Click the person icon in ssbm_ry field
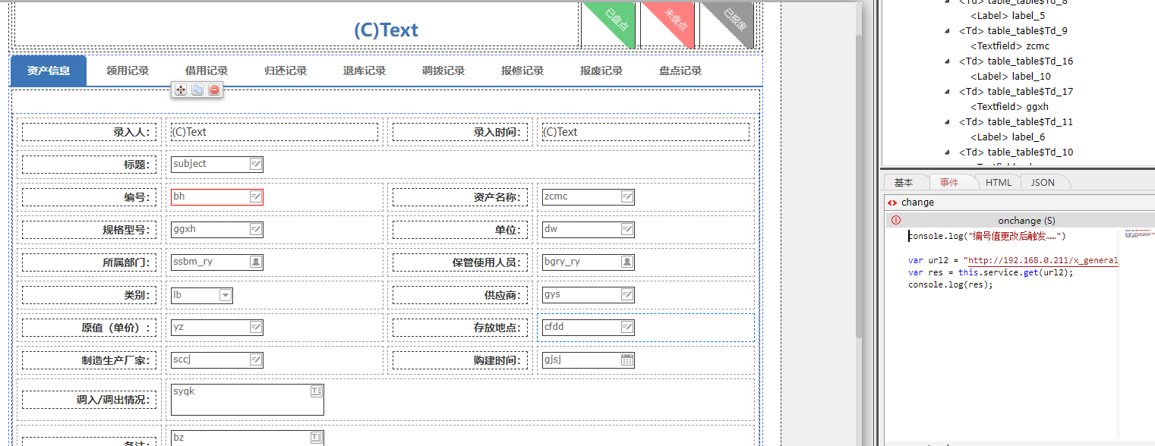 click(x=256, y=262)
